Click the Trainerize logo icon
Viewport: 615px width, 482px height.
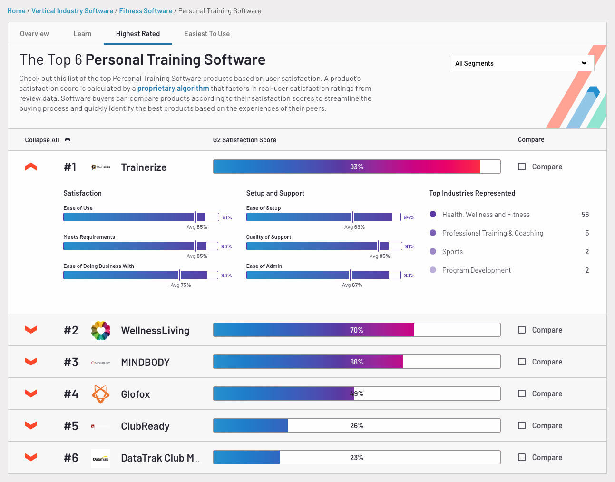(101, 167)
